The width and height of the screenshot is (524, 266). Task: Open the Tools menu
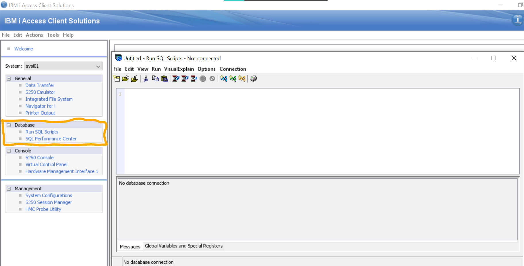[53, 35]
